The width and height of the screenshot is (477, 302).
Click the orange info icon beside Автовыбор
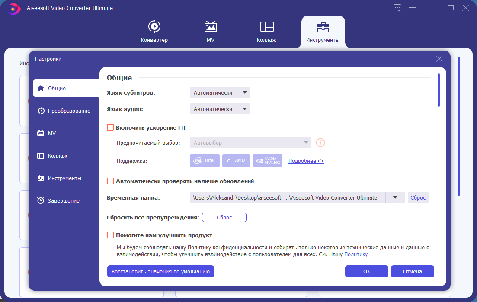[x=320, y=143]
